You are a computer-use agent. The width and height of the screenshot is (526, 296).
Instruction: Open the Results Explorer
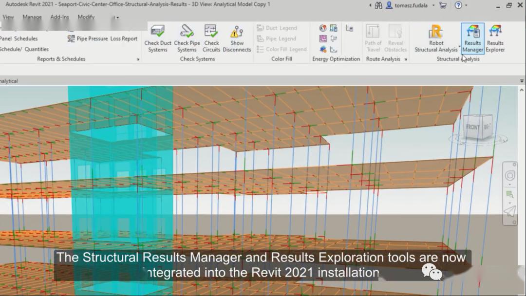(495, 39)
